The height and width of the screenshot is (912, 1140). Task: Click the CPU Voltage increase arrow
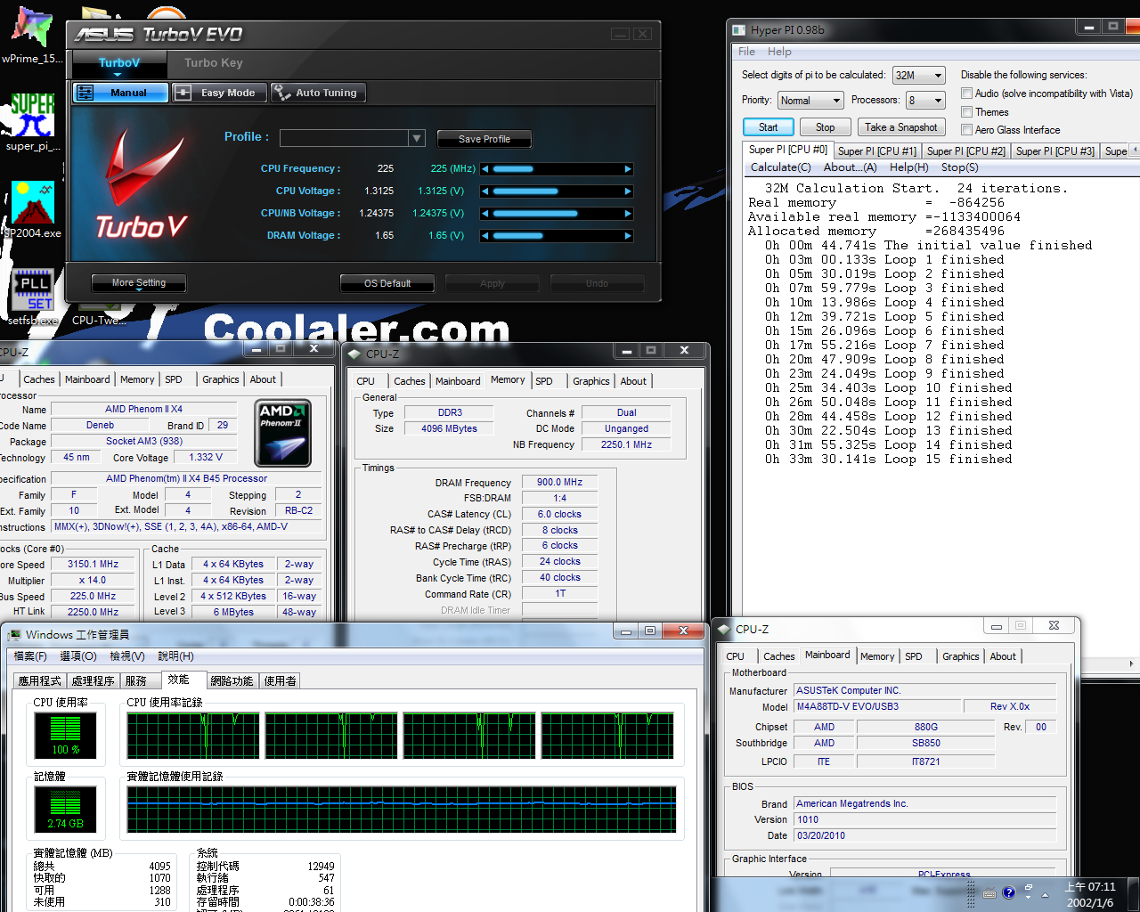[x=628, y=191]
